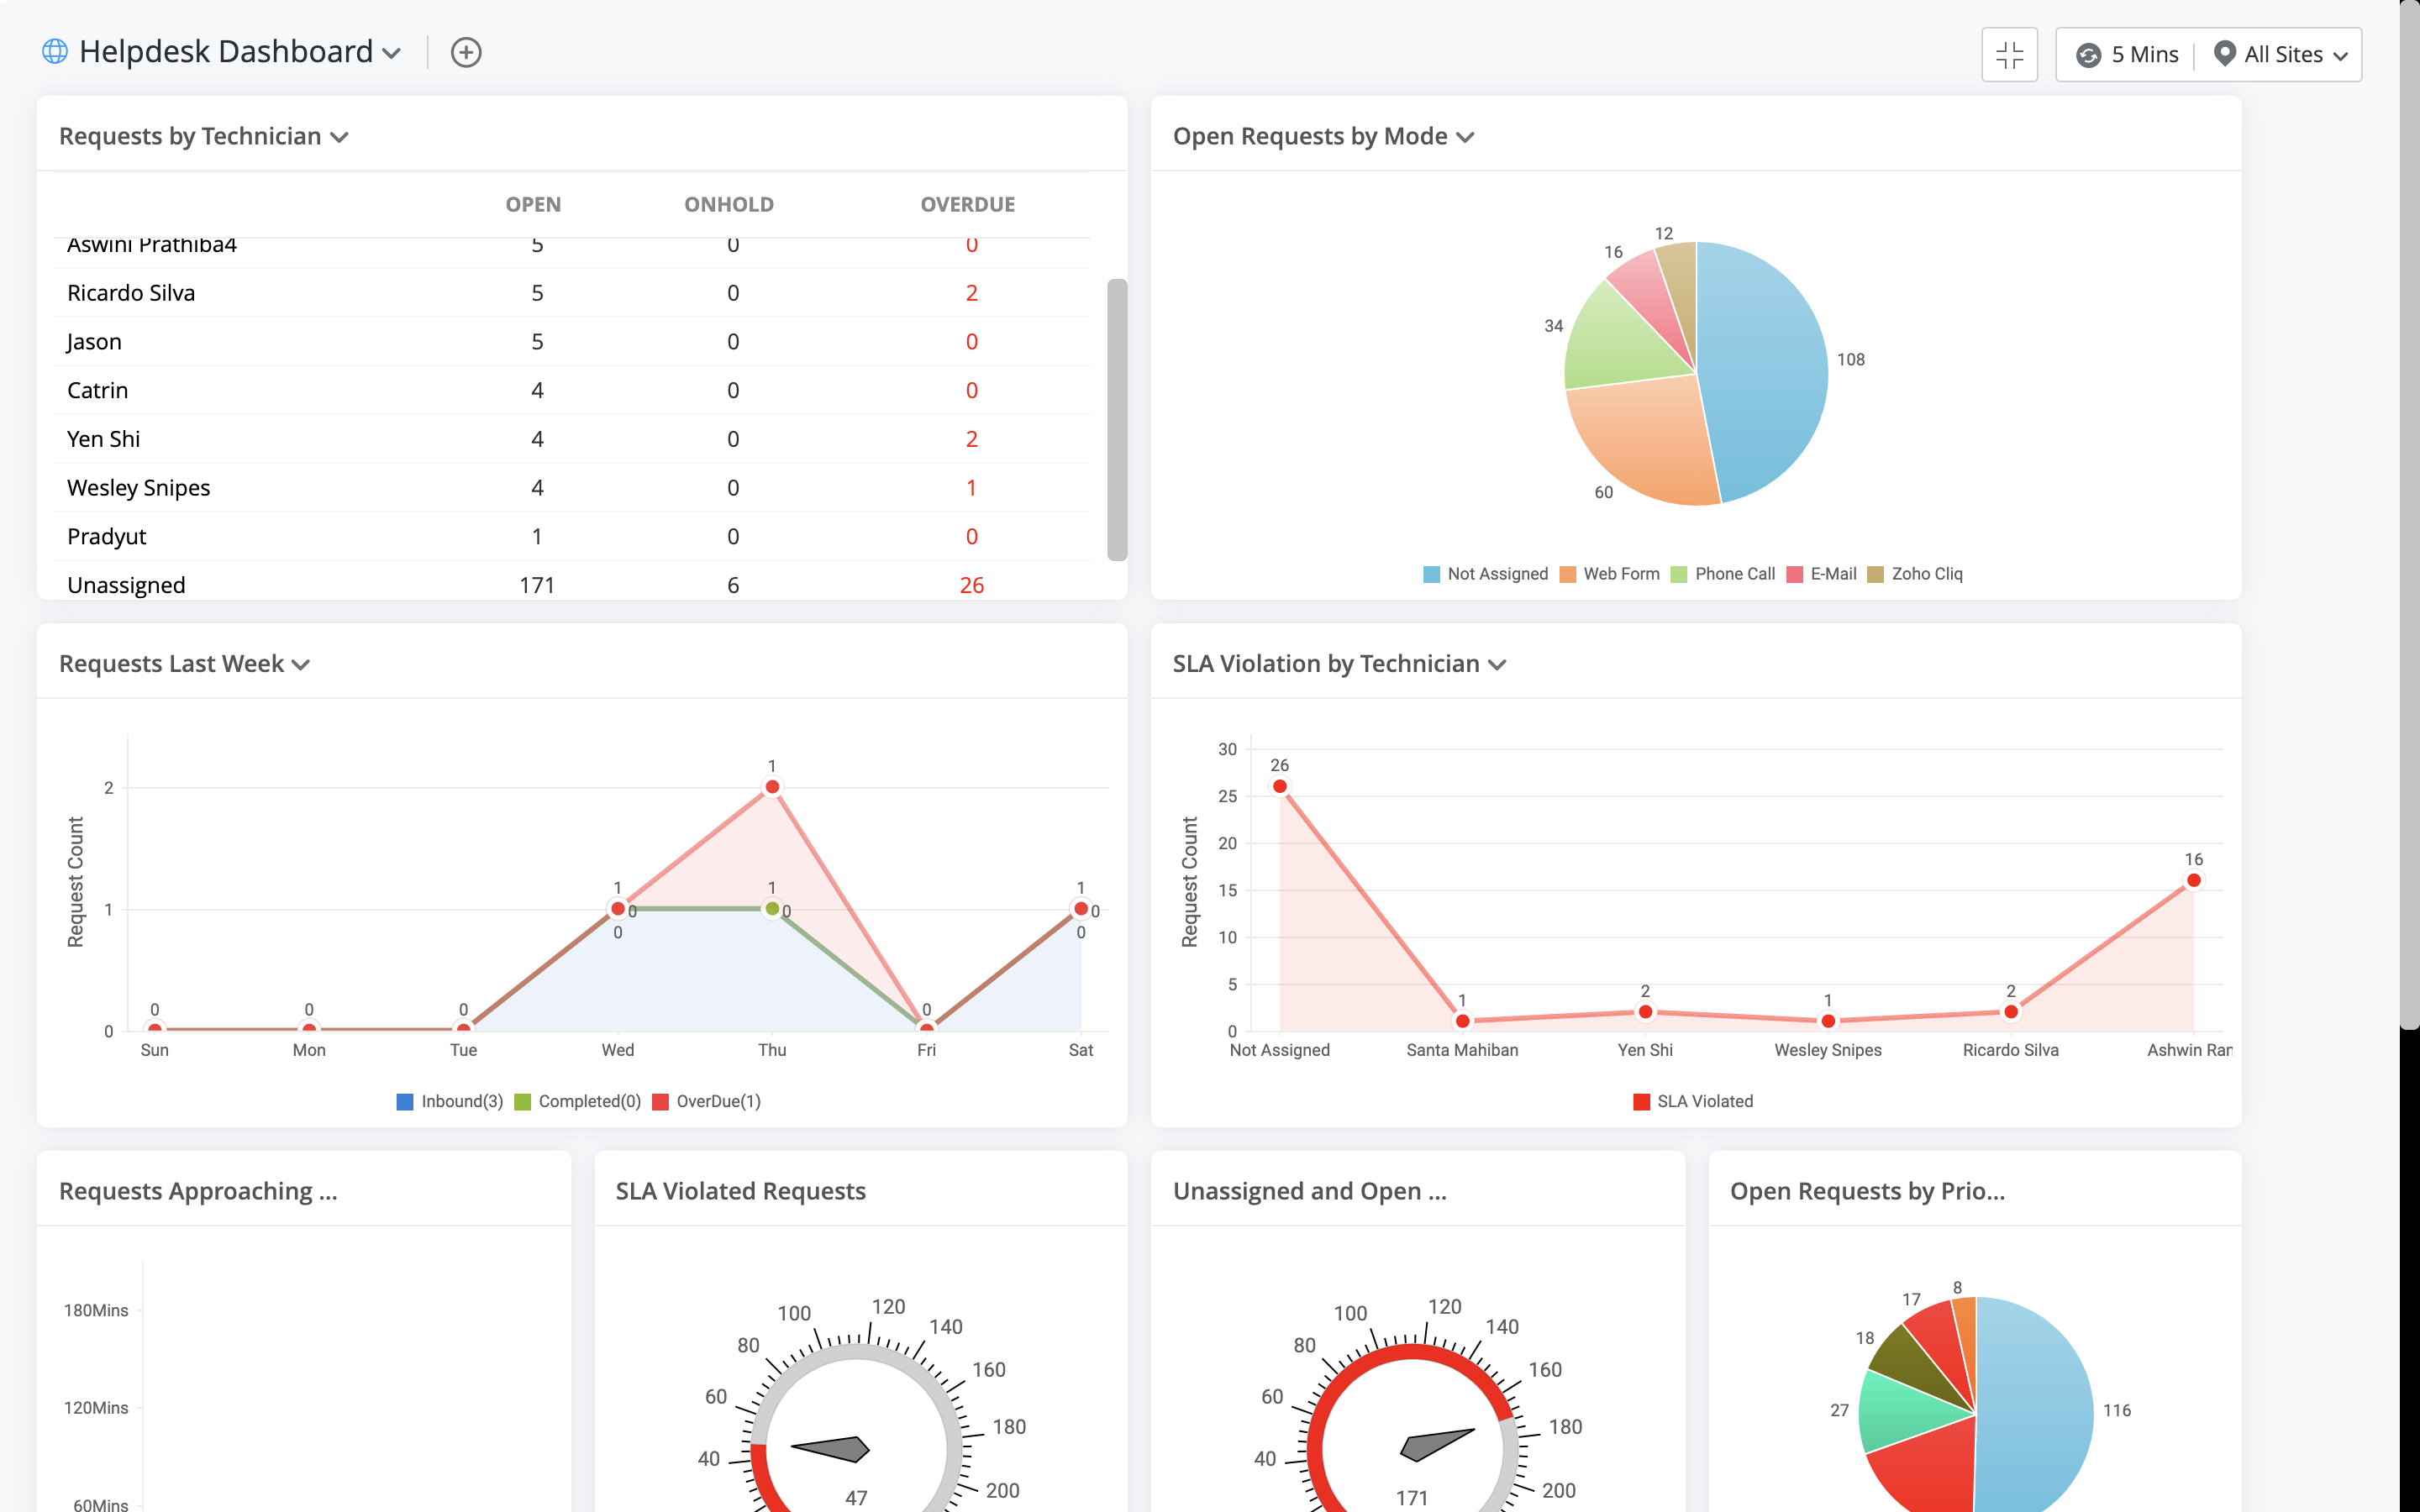Open Requests Last Week dropdown
2420x1512 pixels.
(x=301, y=665)
